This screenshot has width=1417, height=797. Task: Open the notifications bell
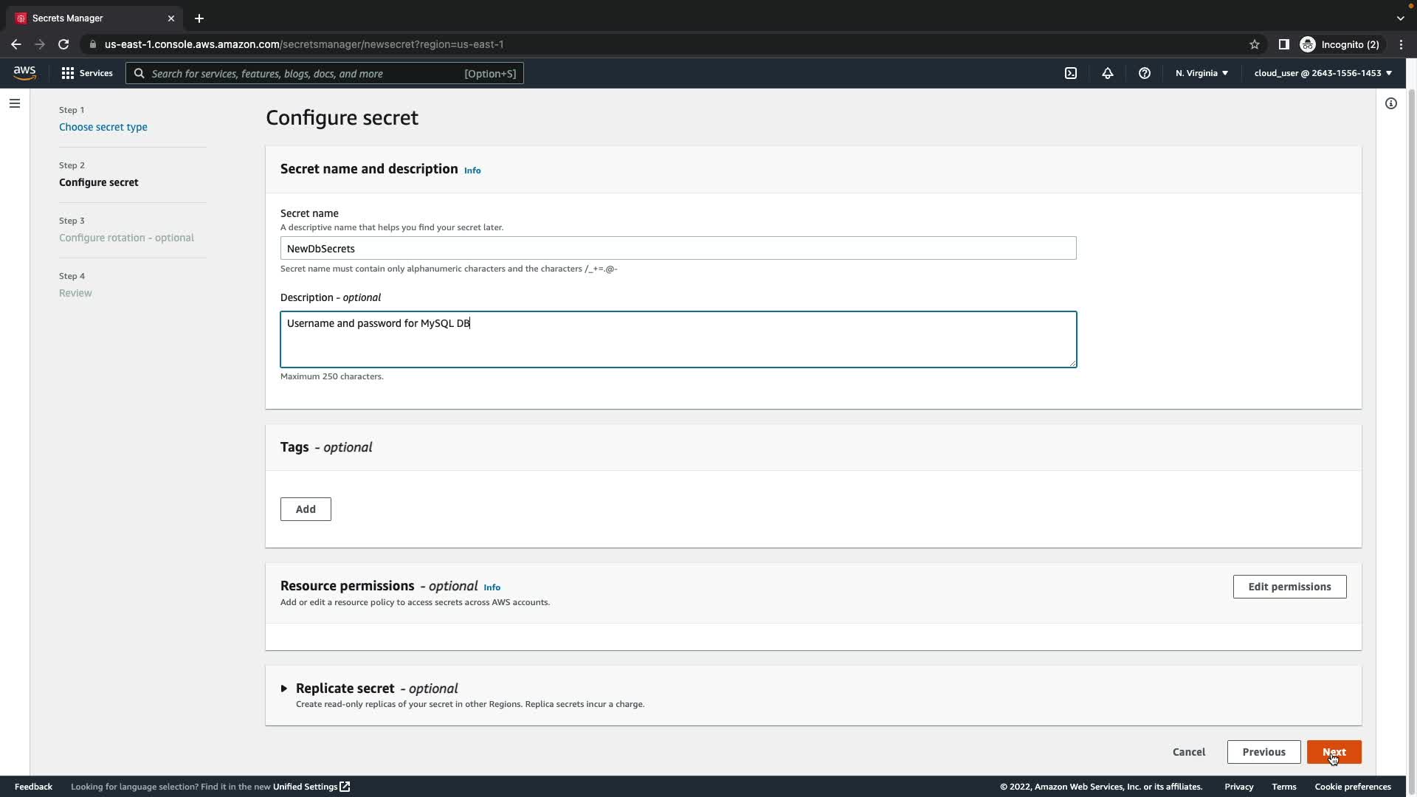[x=1107, y=73]
